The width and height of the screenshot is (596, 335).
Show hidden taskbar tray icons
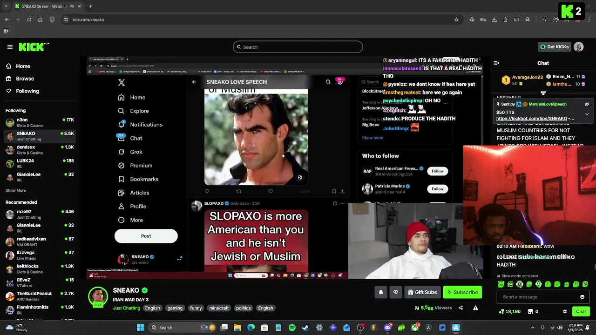click(x=533, y=328)
